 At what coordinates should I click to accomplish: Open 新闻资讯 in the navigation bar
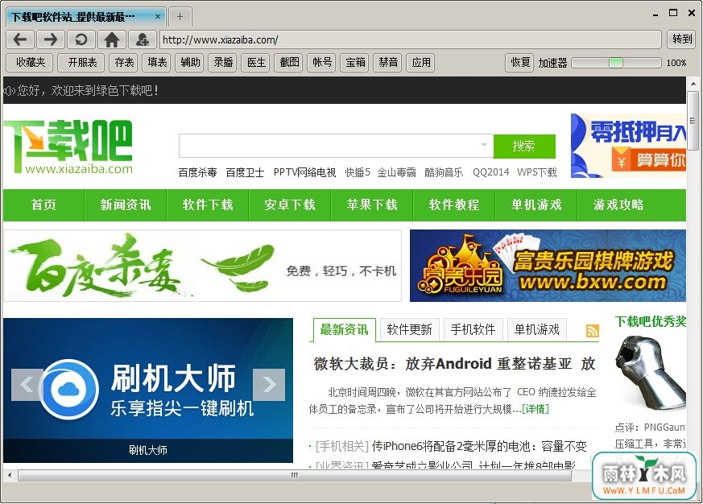[x=126, y=205]
